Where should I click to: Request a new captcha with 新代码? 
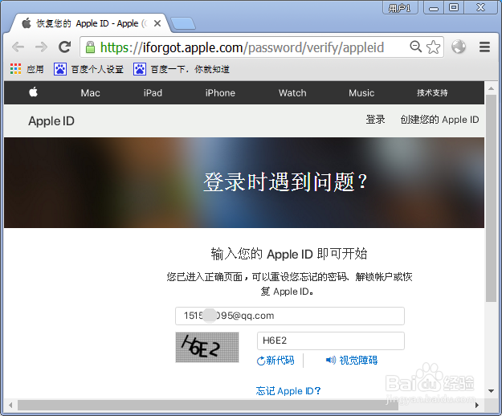pos(275,361)
